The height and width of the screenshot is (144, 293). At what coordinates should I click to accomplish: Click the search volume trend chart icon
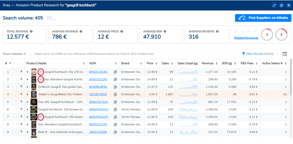51,18
